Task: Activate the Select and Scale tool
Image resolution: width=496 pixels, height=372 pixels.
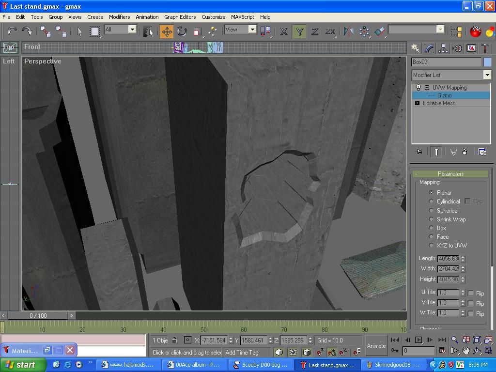Action: pyautogui.click(x=198, y=31)
